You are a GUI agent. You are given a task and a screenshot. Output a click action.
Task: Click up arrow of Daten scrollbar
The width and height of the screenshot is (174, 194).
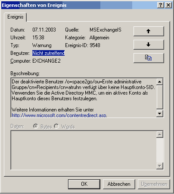click(160, 134)
